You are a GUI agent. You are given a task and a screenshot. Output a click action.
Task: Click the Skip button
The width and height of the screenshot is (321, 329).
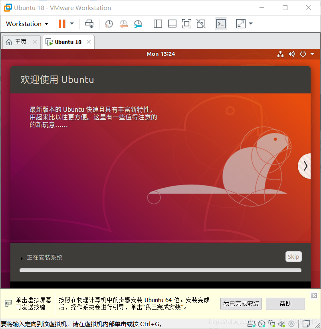pyautogui.click(x=293, y=257)
